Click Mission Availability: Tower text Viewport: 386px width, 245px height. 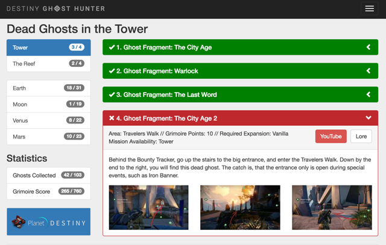141,141
